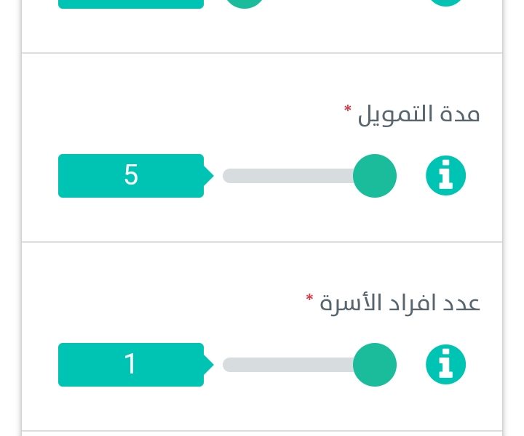524x436 pixels.
Task: Click the left end of مدة التمويل slider track
Action: pyautogui.click(x=229, y=175)
